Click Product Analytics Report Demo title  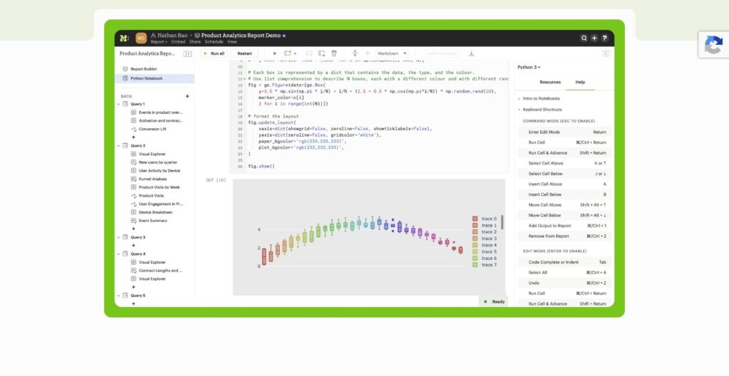click(x=241, y=36)
